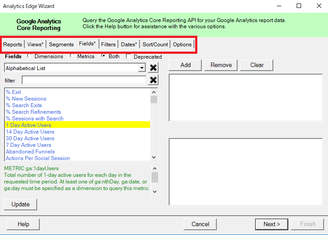Maximize the Analytics Edge Wizard window
The width and height of the screenshot is (328, 235).
coord(299,6)
